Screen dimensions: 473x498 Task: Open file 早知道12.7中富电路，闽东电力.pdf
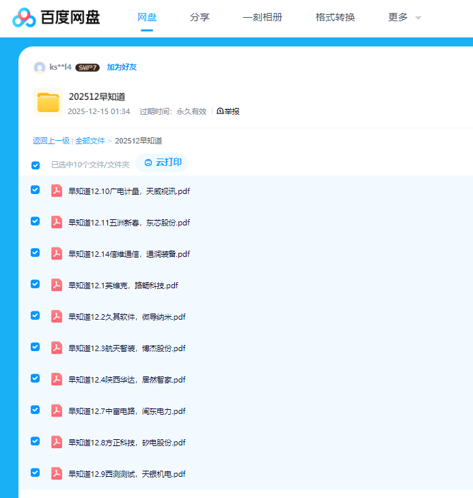[127, 411]
